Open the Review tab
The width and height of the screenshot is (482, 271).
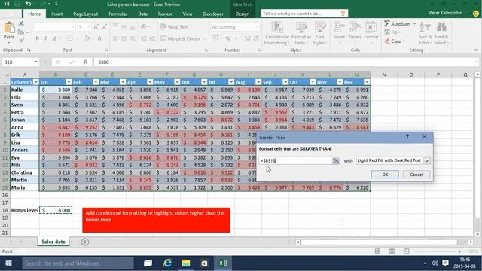tap(165, 14)
